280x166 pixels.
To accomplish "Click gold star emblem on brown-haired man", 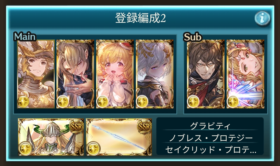I will (x=193, y=102).
